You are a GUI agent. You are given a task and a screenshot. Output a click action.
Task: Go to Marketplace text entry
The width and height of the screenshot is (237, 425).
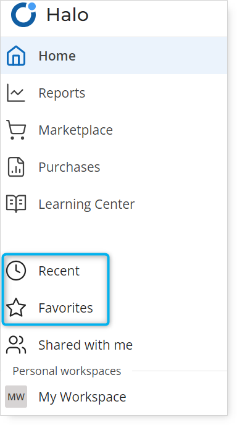[75, 130]
